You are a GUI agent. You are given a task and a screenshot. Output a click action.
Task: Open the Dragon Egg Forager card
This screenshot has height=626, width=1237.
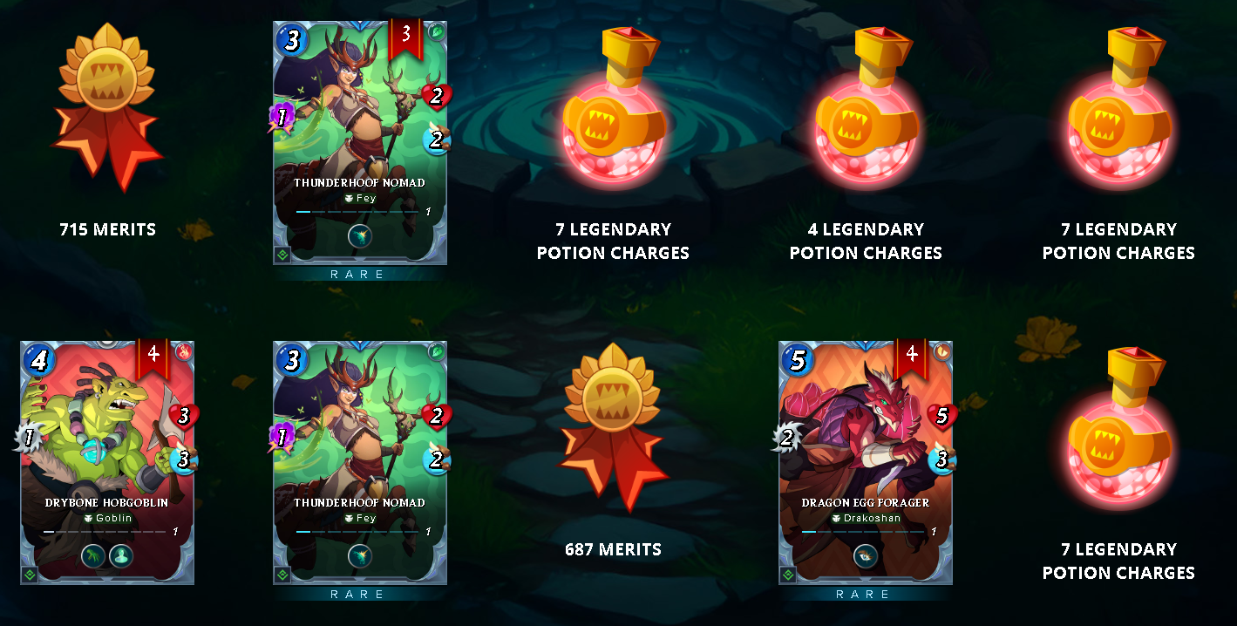(x=866, y=462)
